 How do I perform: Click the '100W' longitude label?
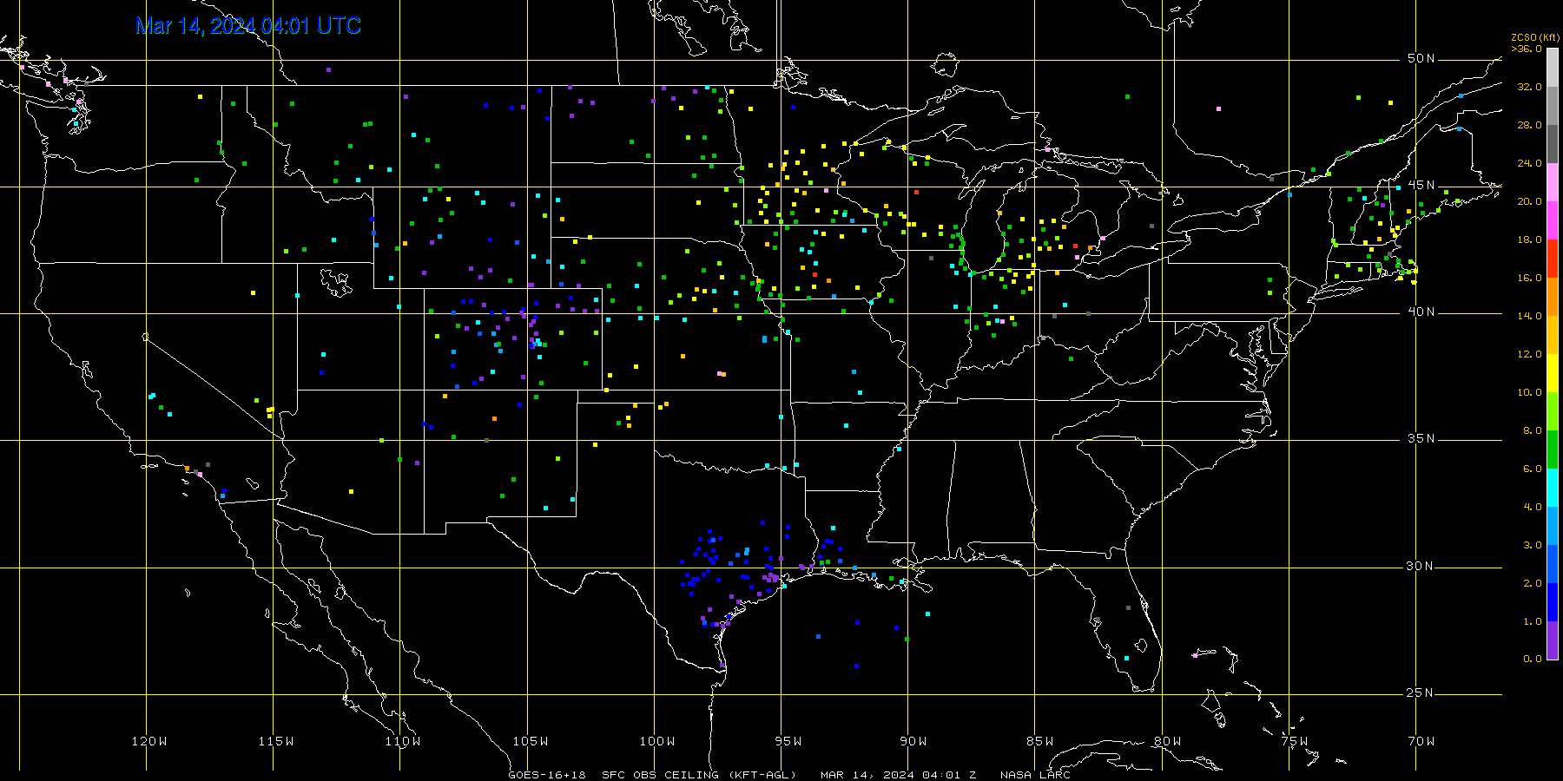(x=657, y=741)
